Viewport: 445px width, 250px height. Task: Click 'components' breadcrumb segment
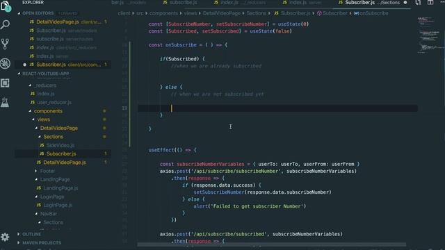pyautogui.click(x=163, y=13)
